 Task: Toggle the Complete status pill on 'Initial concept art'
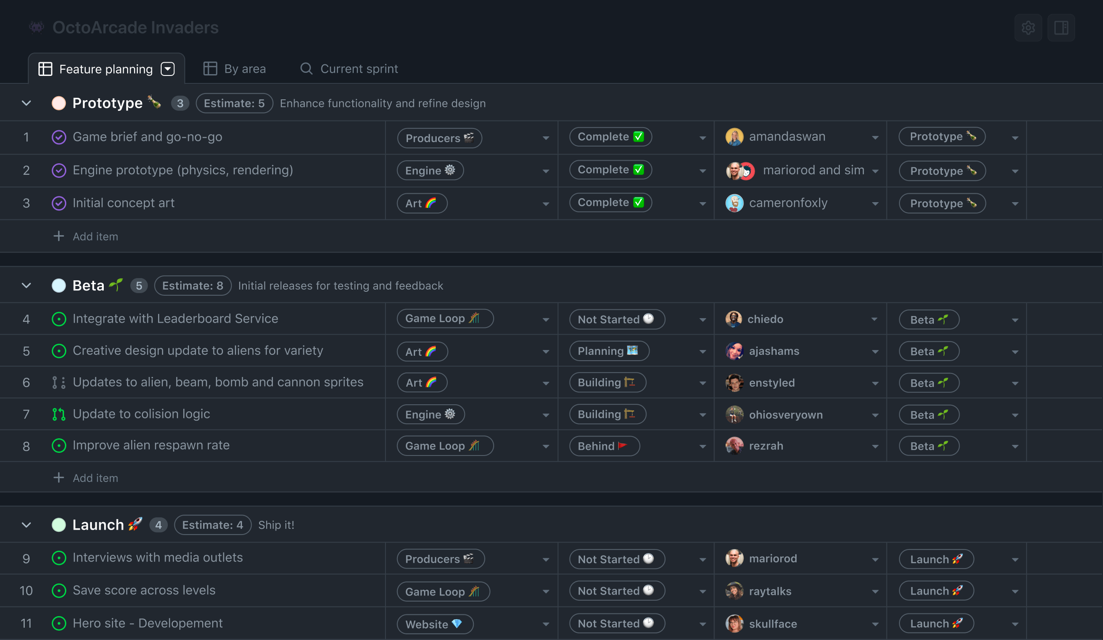click(610, 203)
